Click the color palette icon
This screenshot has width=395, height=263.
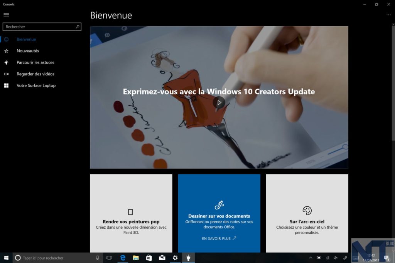pos(307,211)
